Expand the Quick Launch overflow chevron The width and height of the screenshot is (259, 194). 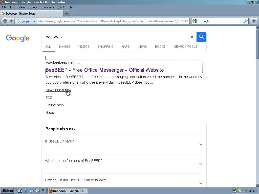(x=43, y=190)
